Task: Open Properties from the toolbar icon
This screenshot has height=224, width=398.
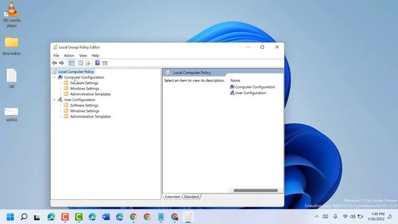Action: click(x=81, y=63)
